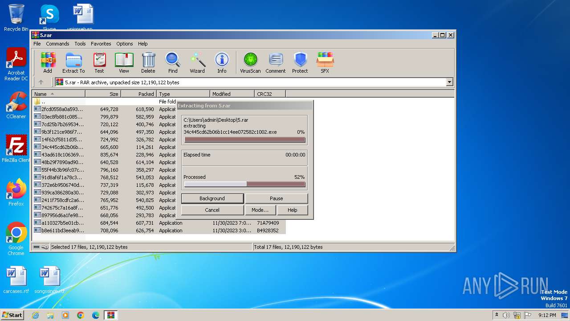Image resolution: width=570 pixels, height=321 pixels.
Task: Click songssince.rtf desktop file
Action: [49, 280]
